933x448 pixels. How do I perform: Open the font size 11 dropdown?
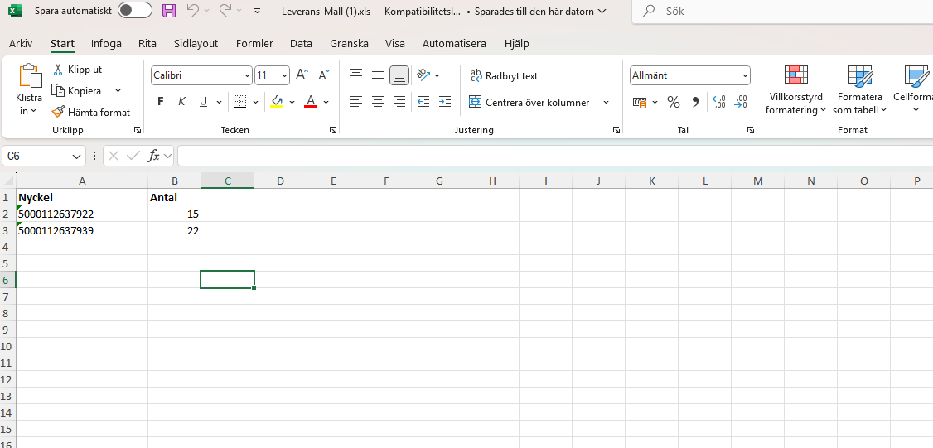[284, 75]
